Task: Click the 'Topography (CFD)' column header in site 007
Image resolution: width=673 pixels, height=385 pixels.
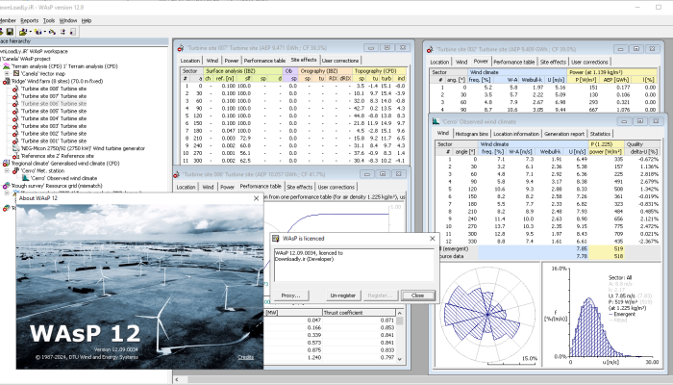Action: tap(379, 71)
